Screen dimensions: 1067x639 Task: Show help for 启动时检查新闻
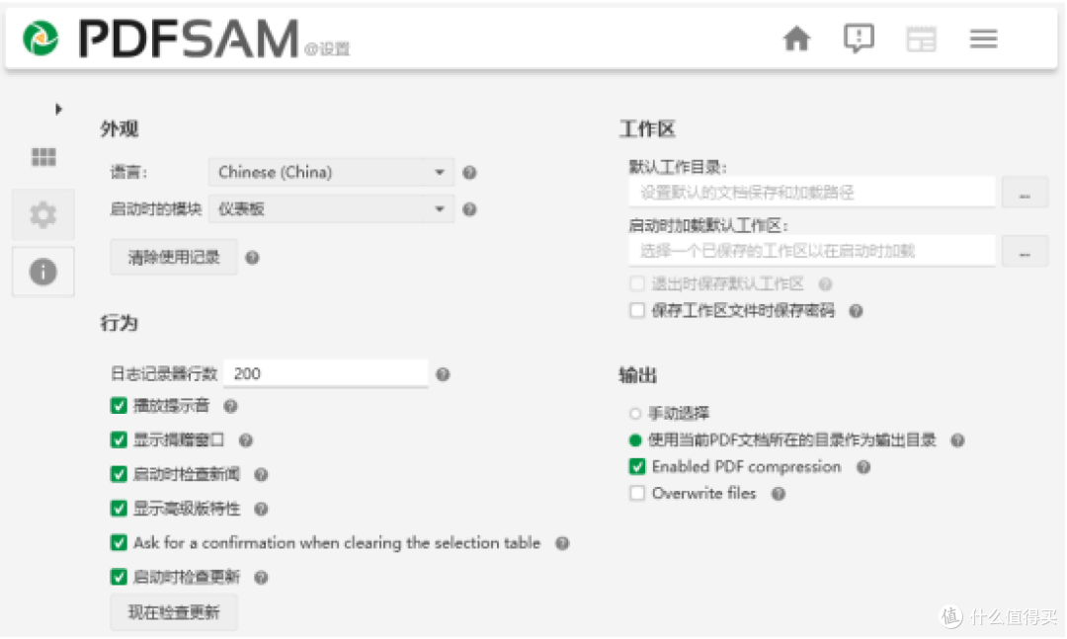[261, 475]
